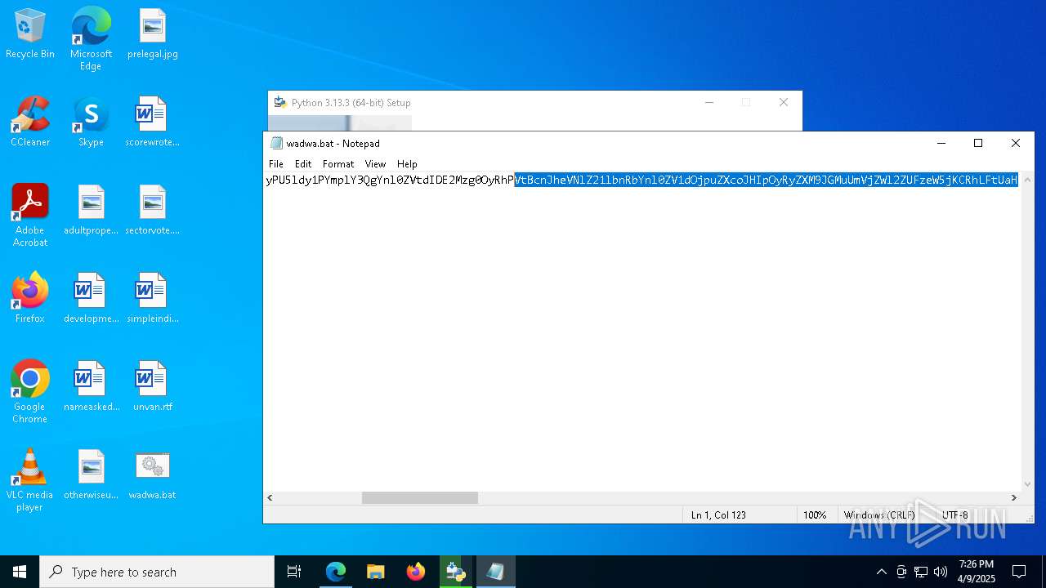
Task: Maximize the Notepad window
Action: click(978, 143)
